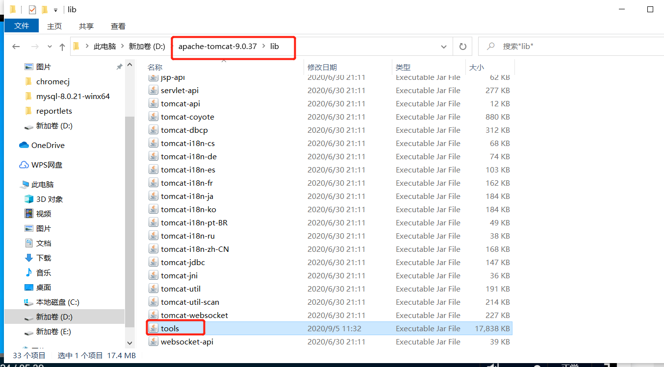Go forward with the forward arrow
The image size is (664, 367).
[35, 47]
